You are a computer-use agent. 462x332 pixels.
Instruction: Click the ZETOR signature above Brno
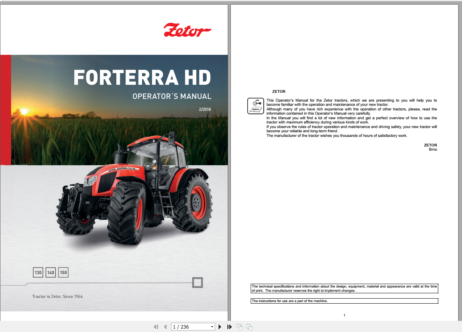[x=431, y=145]
